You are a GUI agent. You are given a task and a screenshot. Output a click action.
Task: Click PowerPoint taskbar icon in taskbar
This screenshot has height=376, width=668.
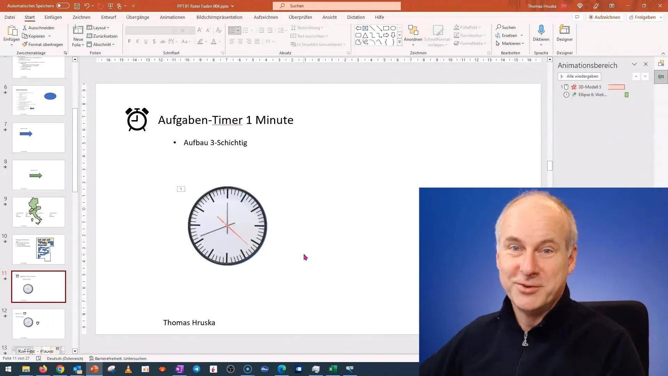(94, 369)
